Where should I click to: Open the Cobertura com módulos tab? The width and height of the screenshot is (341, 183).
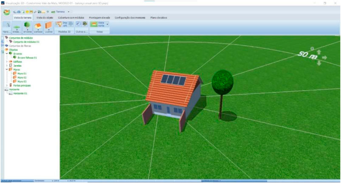pos(71,18)
